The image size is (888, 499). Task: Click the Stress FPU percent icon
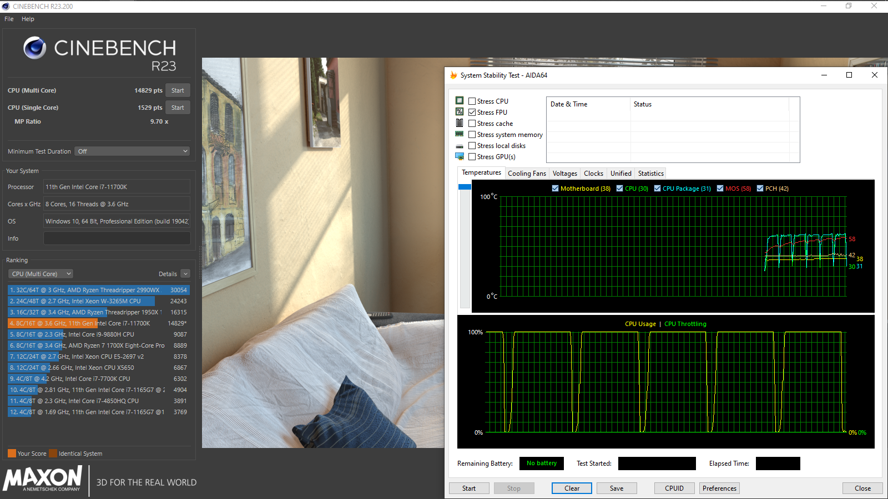460,112
